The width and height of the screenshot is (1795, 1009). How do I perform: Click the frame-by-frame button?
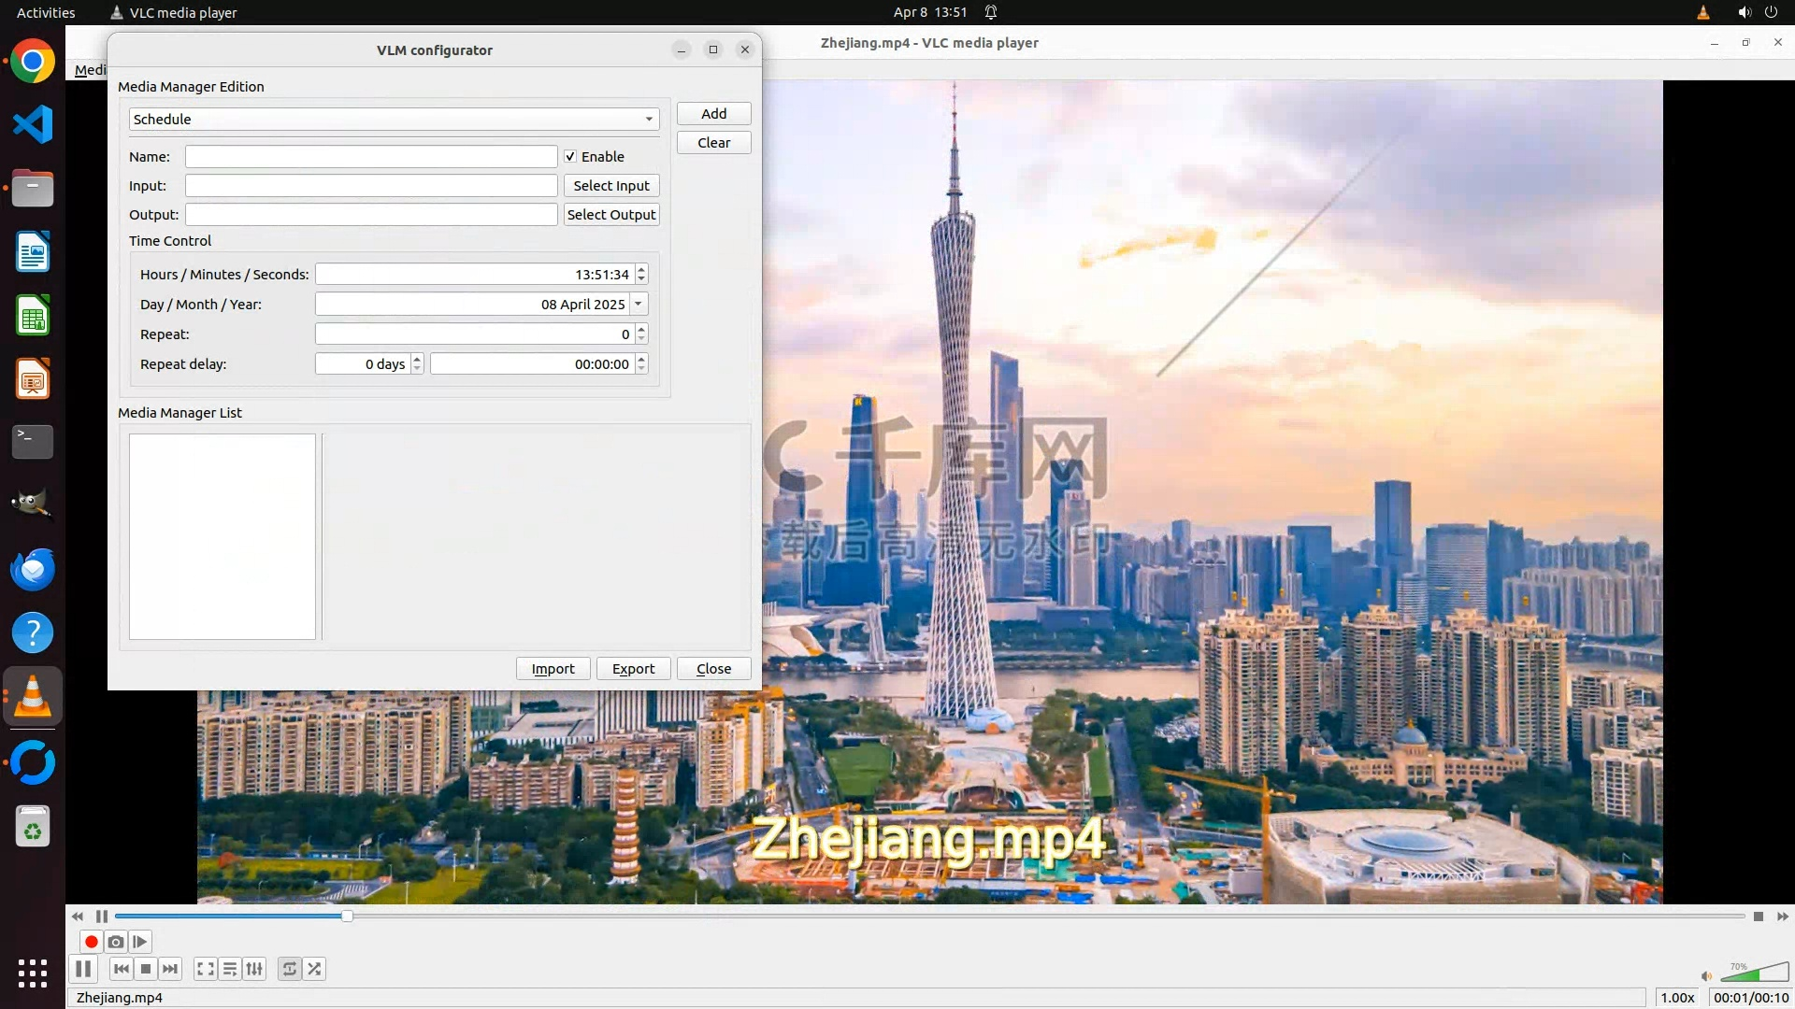coord(140,942)
